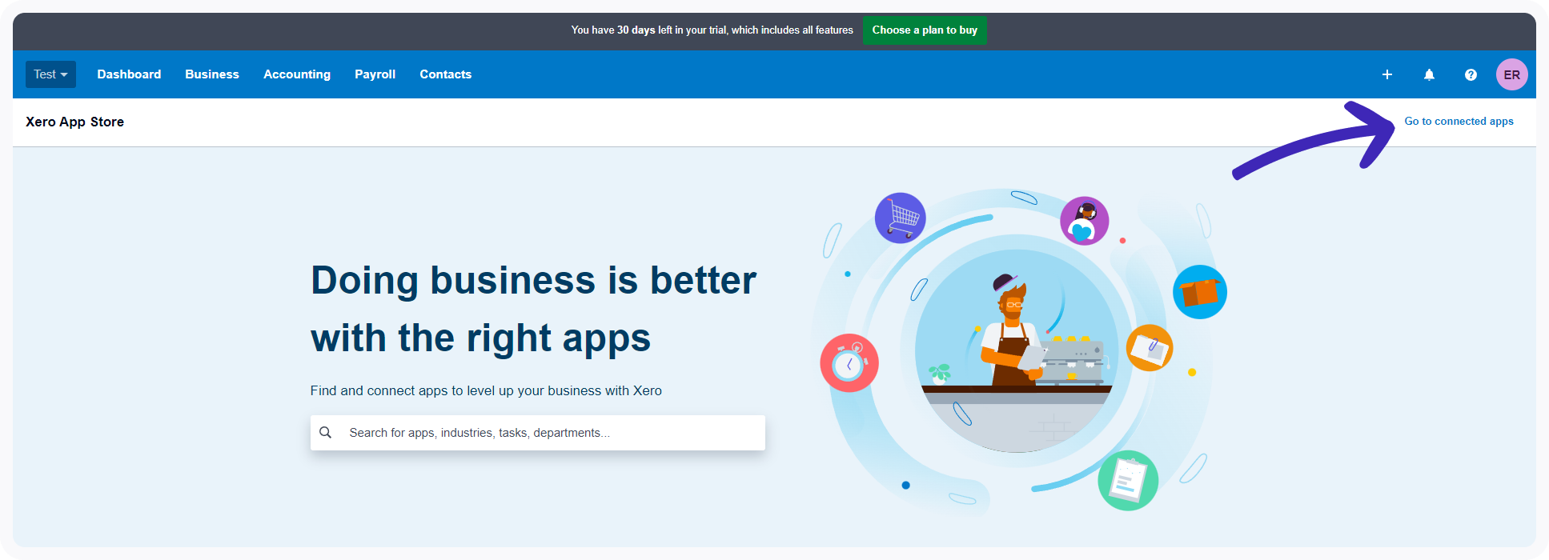Click the trial days remaining message
This screenshot has width=1549, height=560.
(712, 30)
